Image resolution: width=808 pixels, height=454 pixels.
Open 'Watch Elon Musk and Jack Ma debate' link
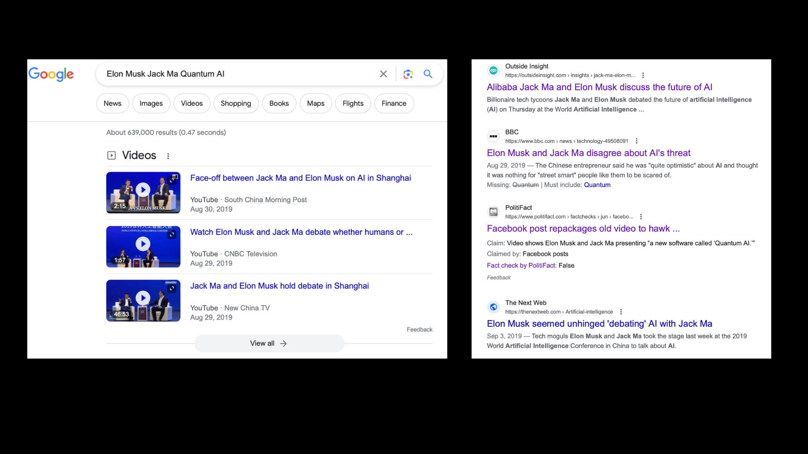tap(301, 232)
